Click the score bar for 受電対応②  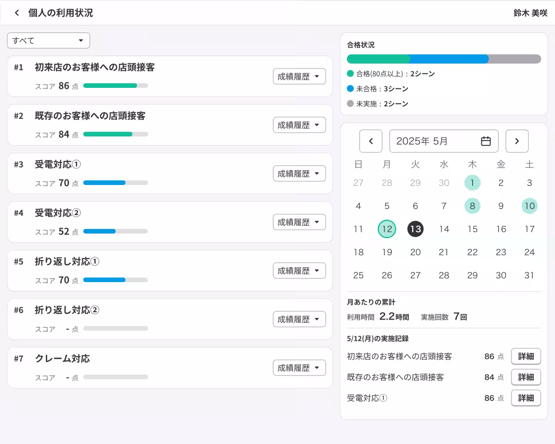pyautogui.click(x=115, y=231)
